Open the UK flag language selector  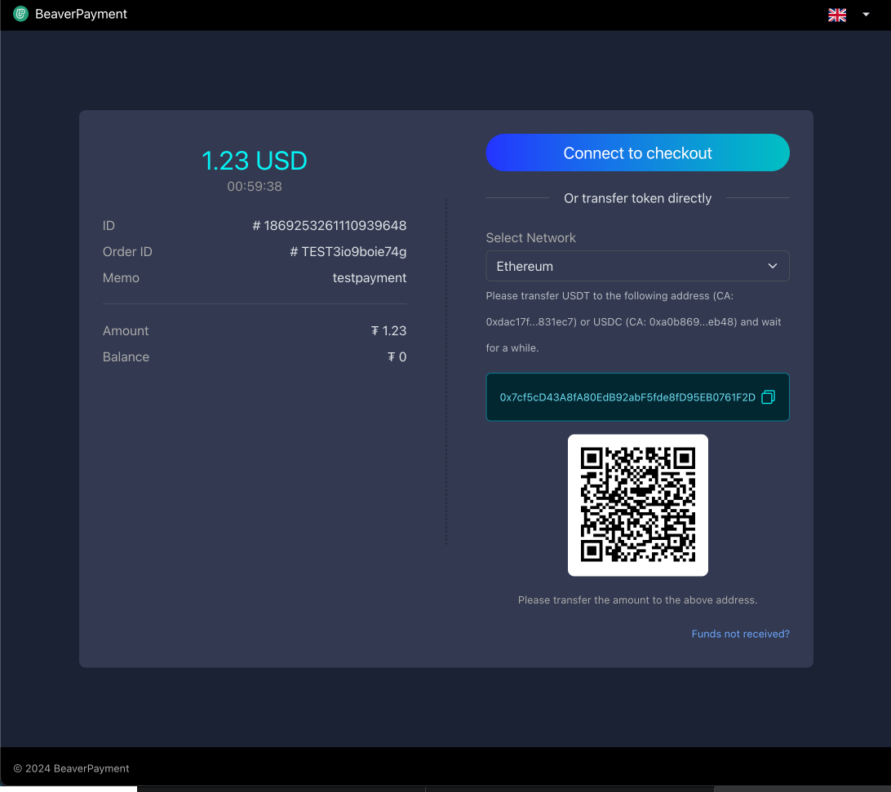point(837,15)
